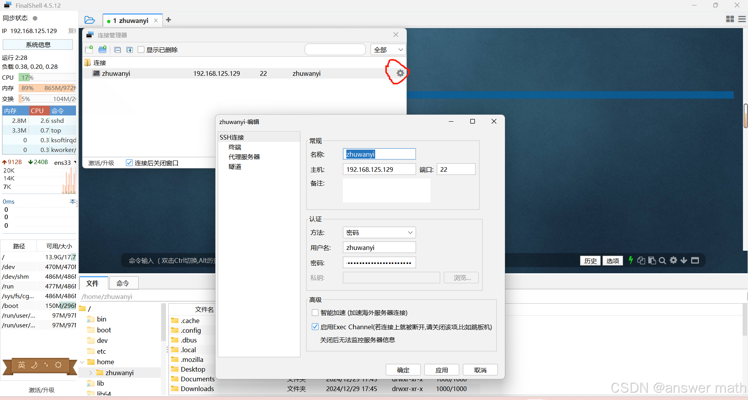
Task: Open search with the magnifier icon in terminal toolbar
Action: pos(663,260)
